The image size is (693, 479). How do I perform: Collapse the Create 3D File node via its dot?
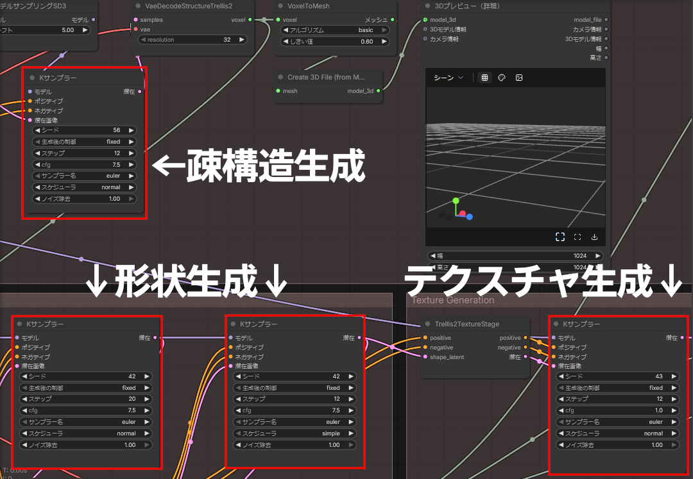tap(280, 77)
